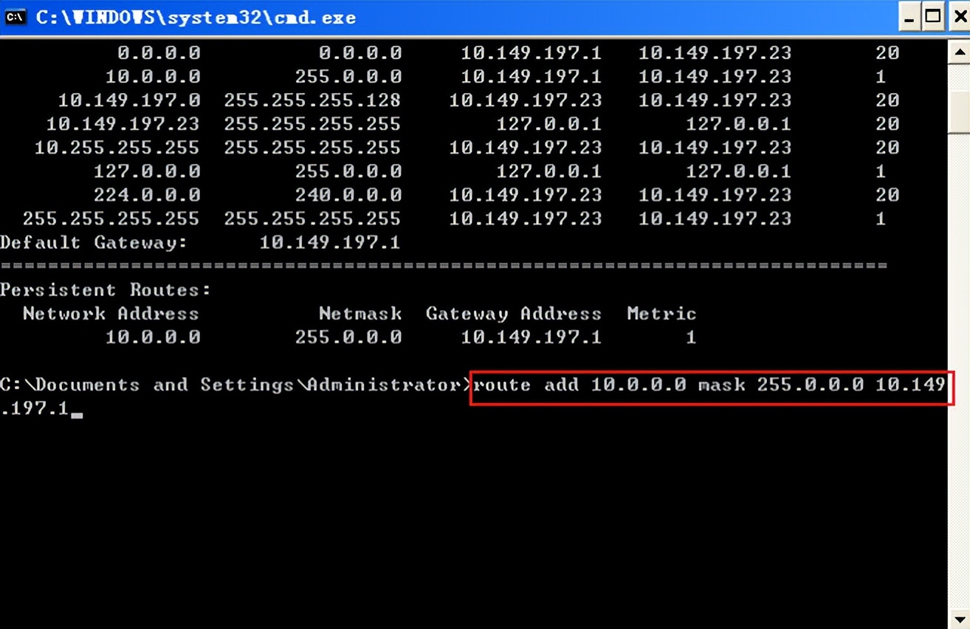Click the destination 10.255.255.255
970x629 pixels.
pyautogui.click(x=117, y=147)
